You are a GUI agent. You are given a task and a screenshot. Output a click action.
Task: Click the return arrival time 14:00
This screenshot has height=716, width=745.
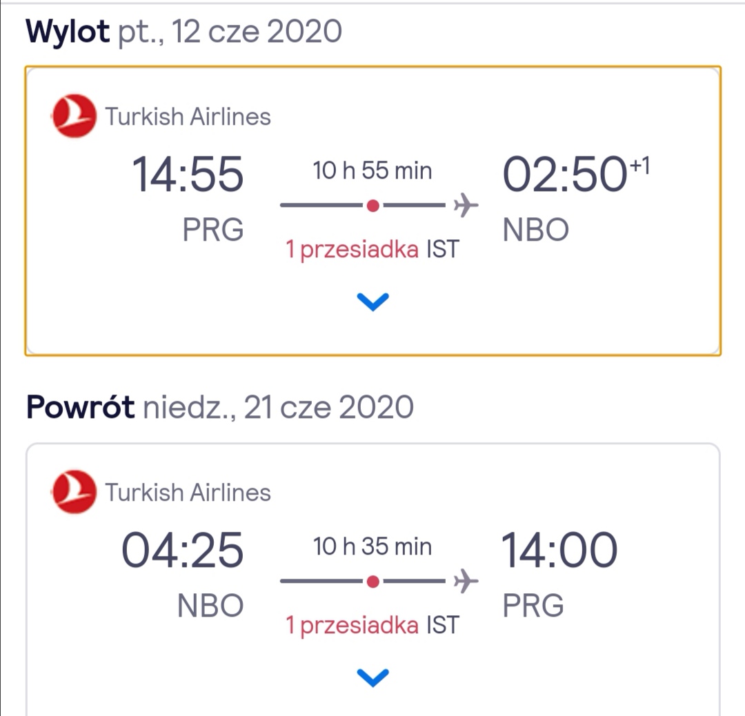click(559, 550)
